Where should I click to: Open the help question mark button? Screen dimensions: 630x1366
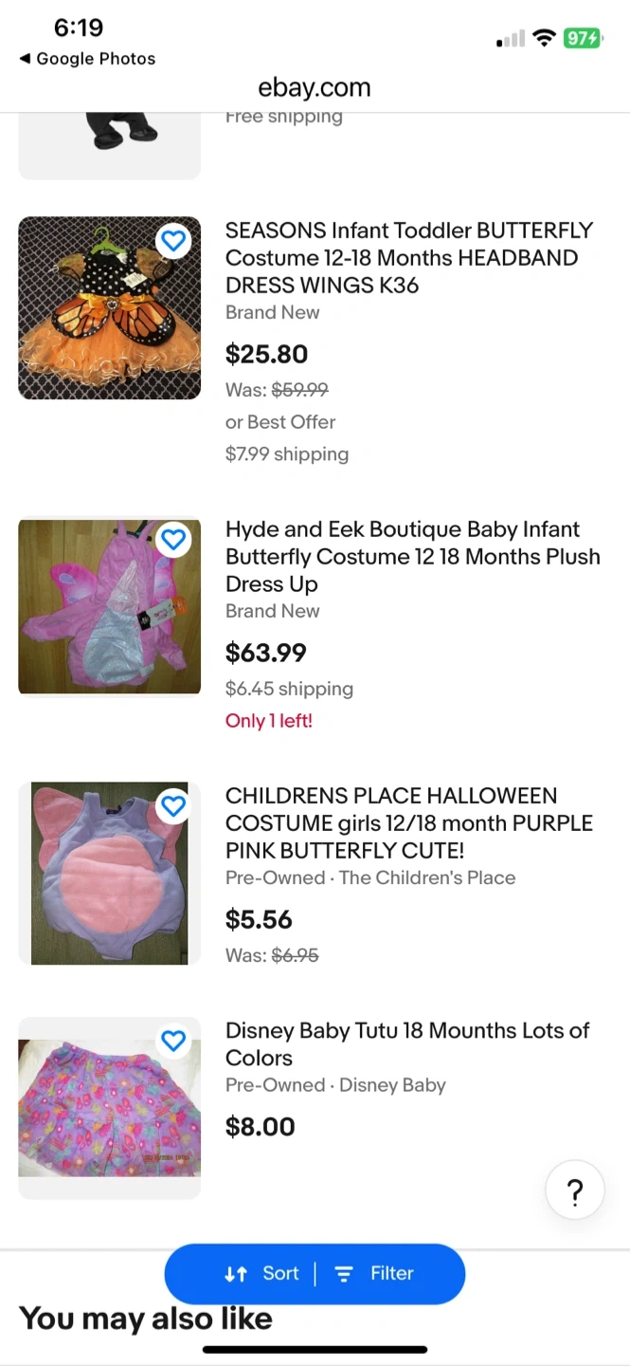coord(575,1192)
